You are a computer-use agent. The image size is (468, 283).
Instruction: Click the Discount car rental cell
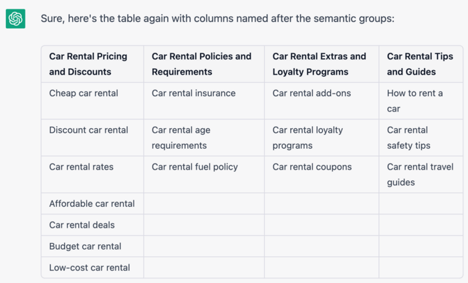[89, 130]
